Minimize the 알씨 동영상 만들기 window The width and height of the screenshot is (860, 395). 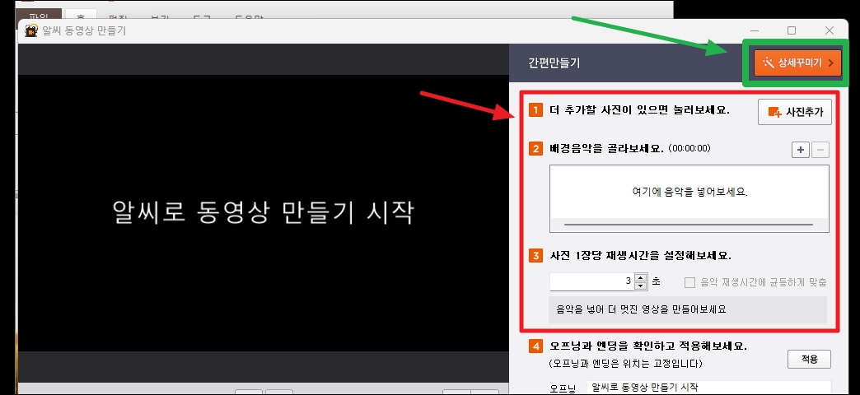(755, 30)
